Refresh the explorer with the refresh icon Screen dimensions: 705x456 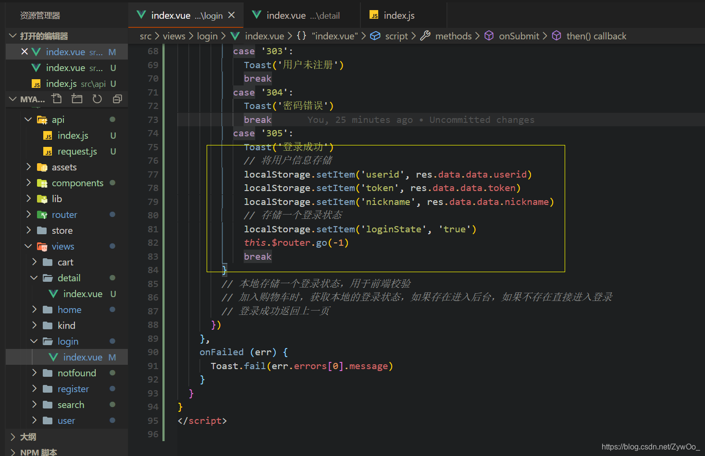tap(97, 99)
